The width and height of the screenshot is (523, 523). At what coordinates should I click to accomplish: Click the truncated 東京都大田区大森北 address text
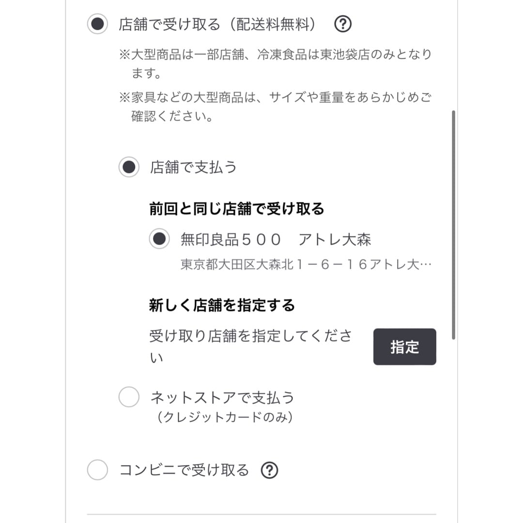pos(306,265)
